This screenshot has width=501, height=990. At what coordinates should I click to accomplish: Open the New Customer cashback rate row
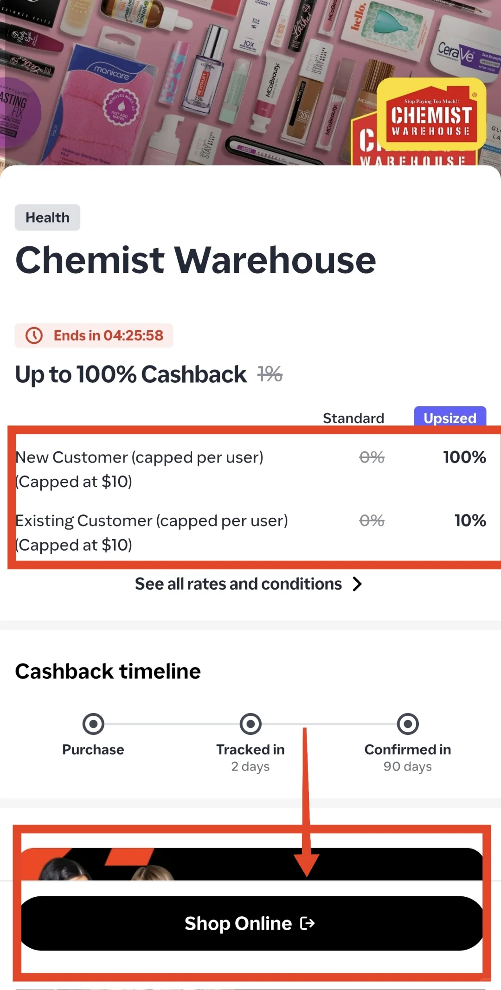tap(250, 469)
